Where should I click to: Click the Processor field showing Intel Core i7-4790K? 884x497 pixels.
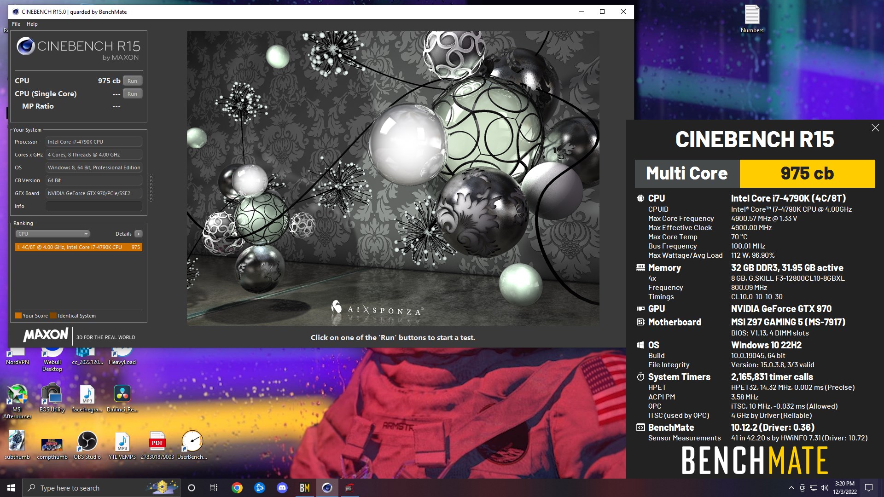coord(94,142)
